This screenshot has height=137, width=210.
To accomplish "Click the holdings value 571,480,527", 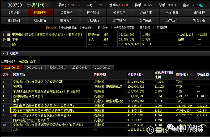I will [x=136, y=82].
